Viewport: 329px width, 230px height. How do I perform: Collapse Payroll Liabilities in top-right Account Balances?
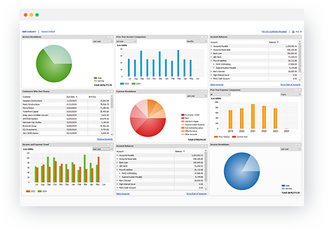[211, 61]
